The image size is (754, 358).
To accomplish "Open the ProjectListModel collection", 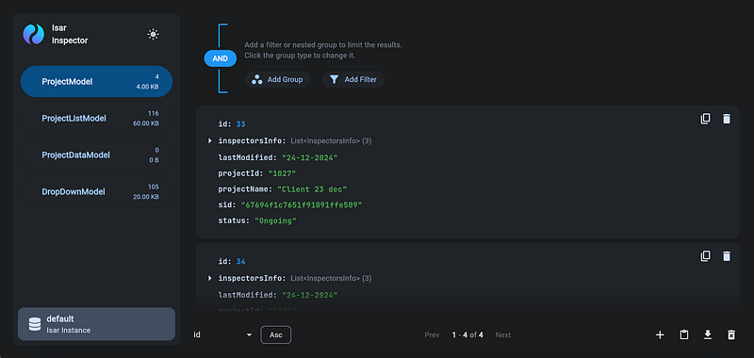I will click(96, 118).
